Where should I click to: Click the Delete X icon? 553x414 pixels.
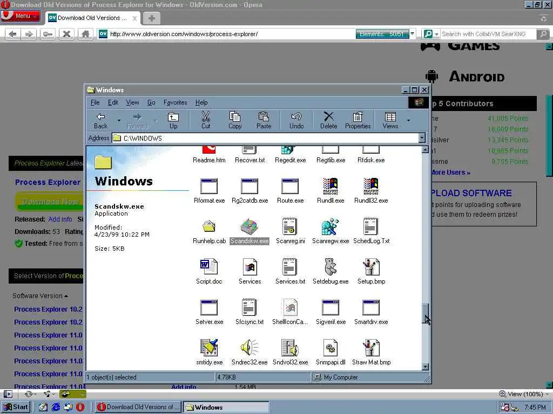tap(329, 120)
